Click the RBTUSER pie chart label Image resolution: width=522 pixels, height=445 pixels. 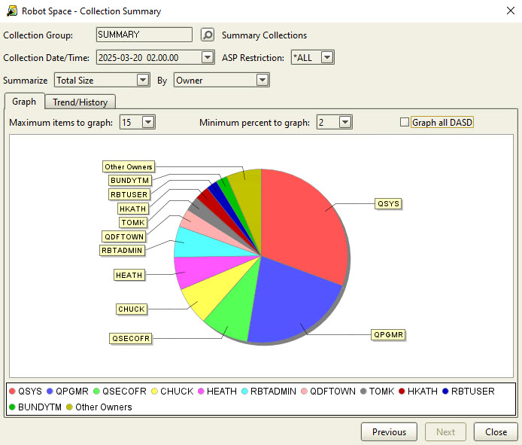[129, 195]
